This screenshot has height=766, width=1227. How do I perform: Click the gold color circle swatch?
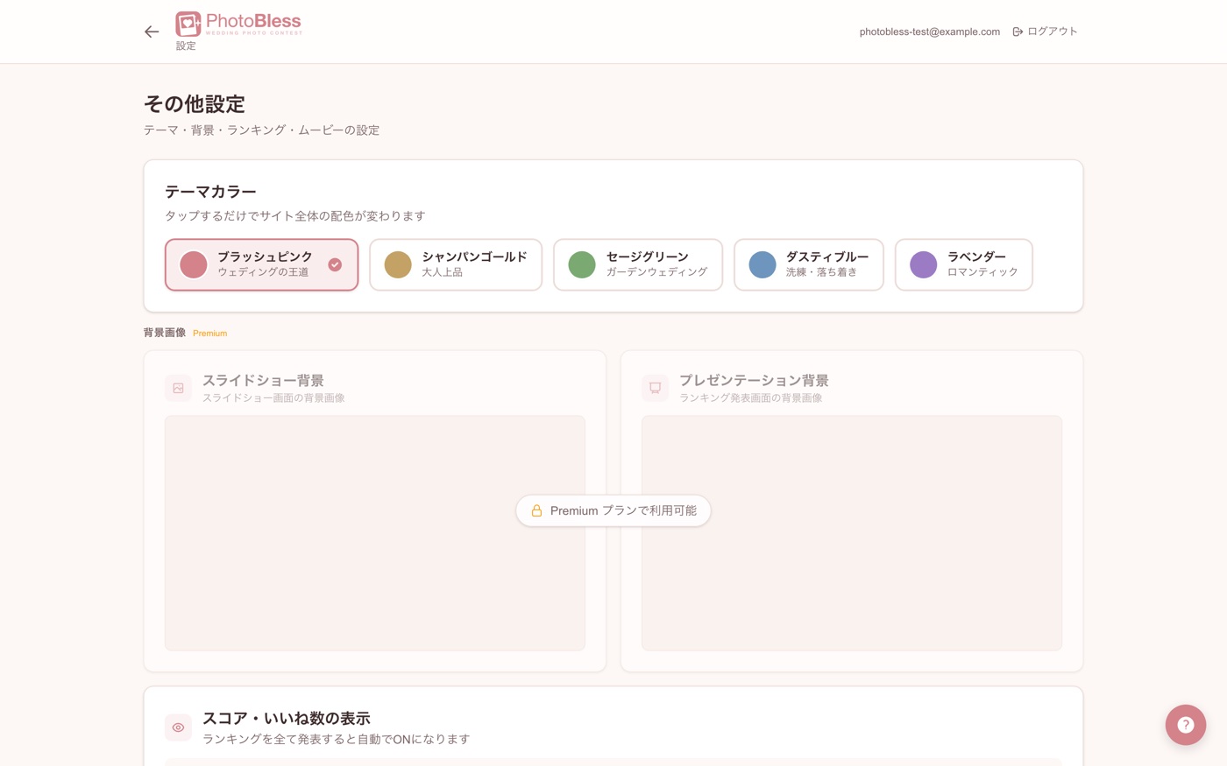398,264
